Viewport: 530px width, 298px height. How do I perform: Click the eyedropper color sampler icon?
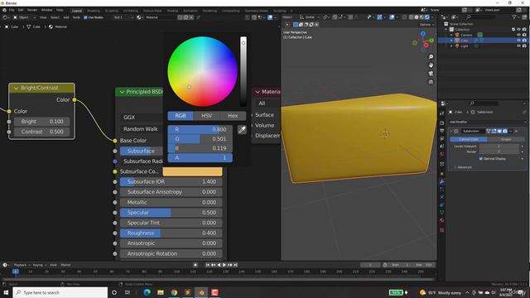242,130
